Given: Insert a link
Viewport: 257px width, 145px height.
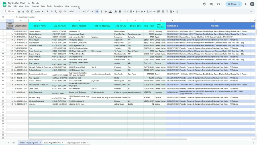Looking at the screenshot, I should coord(154,12).
